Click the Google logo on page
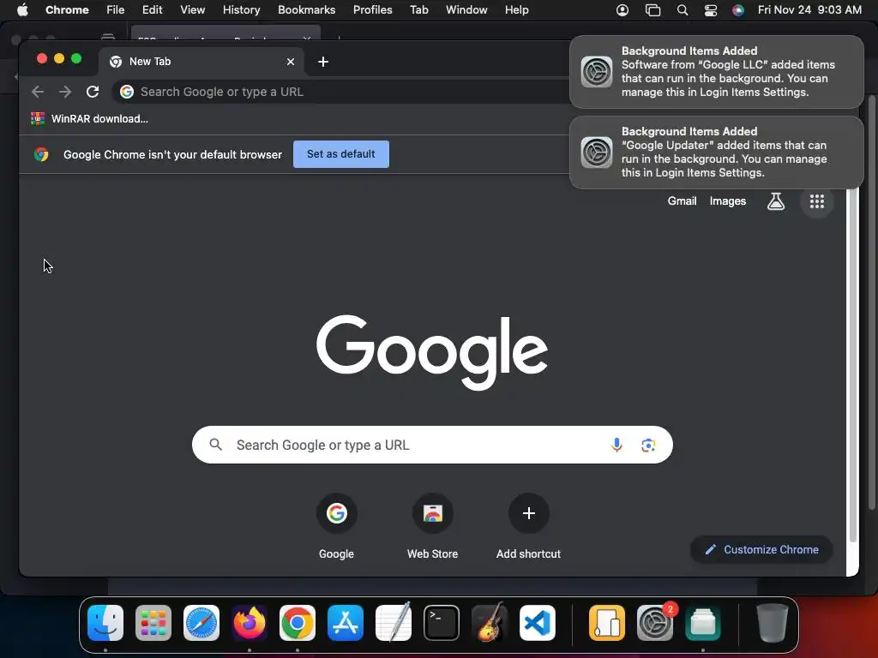This screenshot has width=878, height=658. pos(432,351)
